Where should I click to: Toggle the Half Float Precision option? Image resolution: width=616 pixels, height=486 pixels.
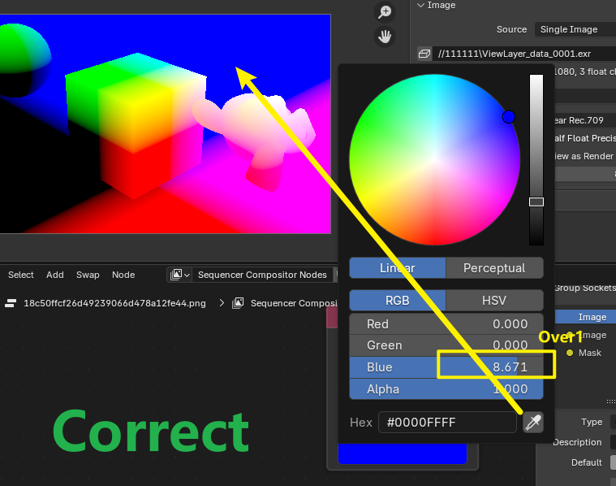point(585,138)
